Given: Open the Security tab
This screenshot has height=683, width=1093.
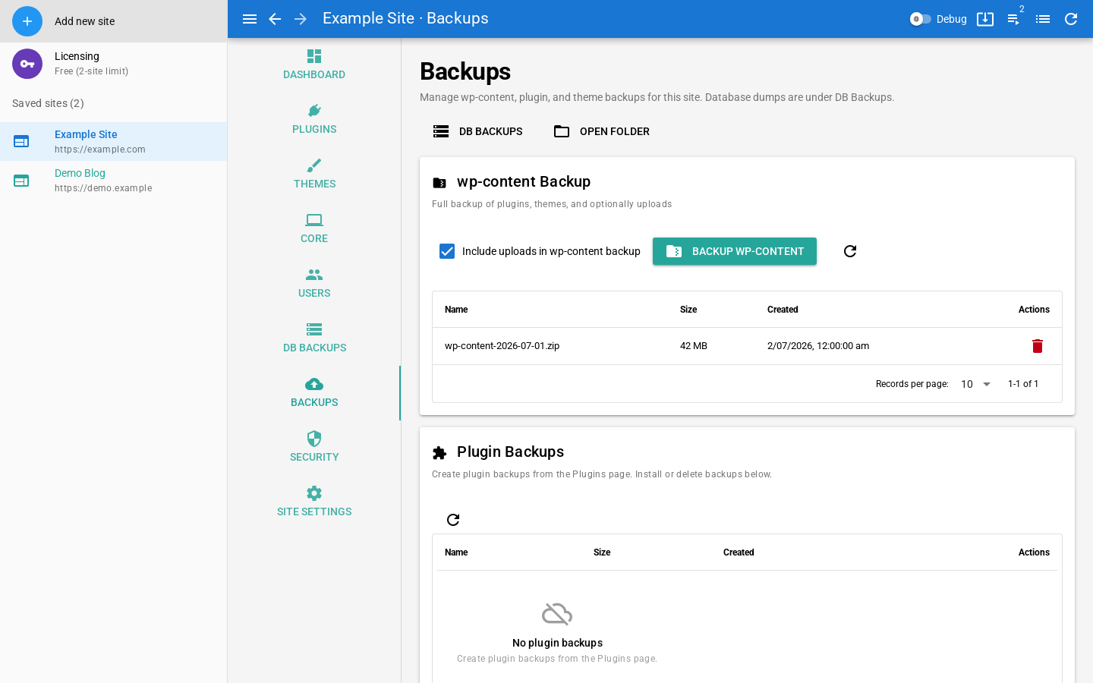Looking at the screenshot, I should tap(314, 448).
